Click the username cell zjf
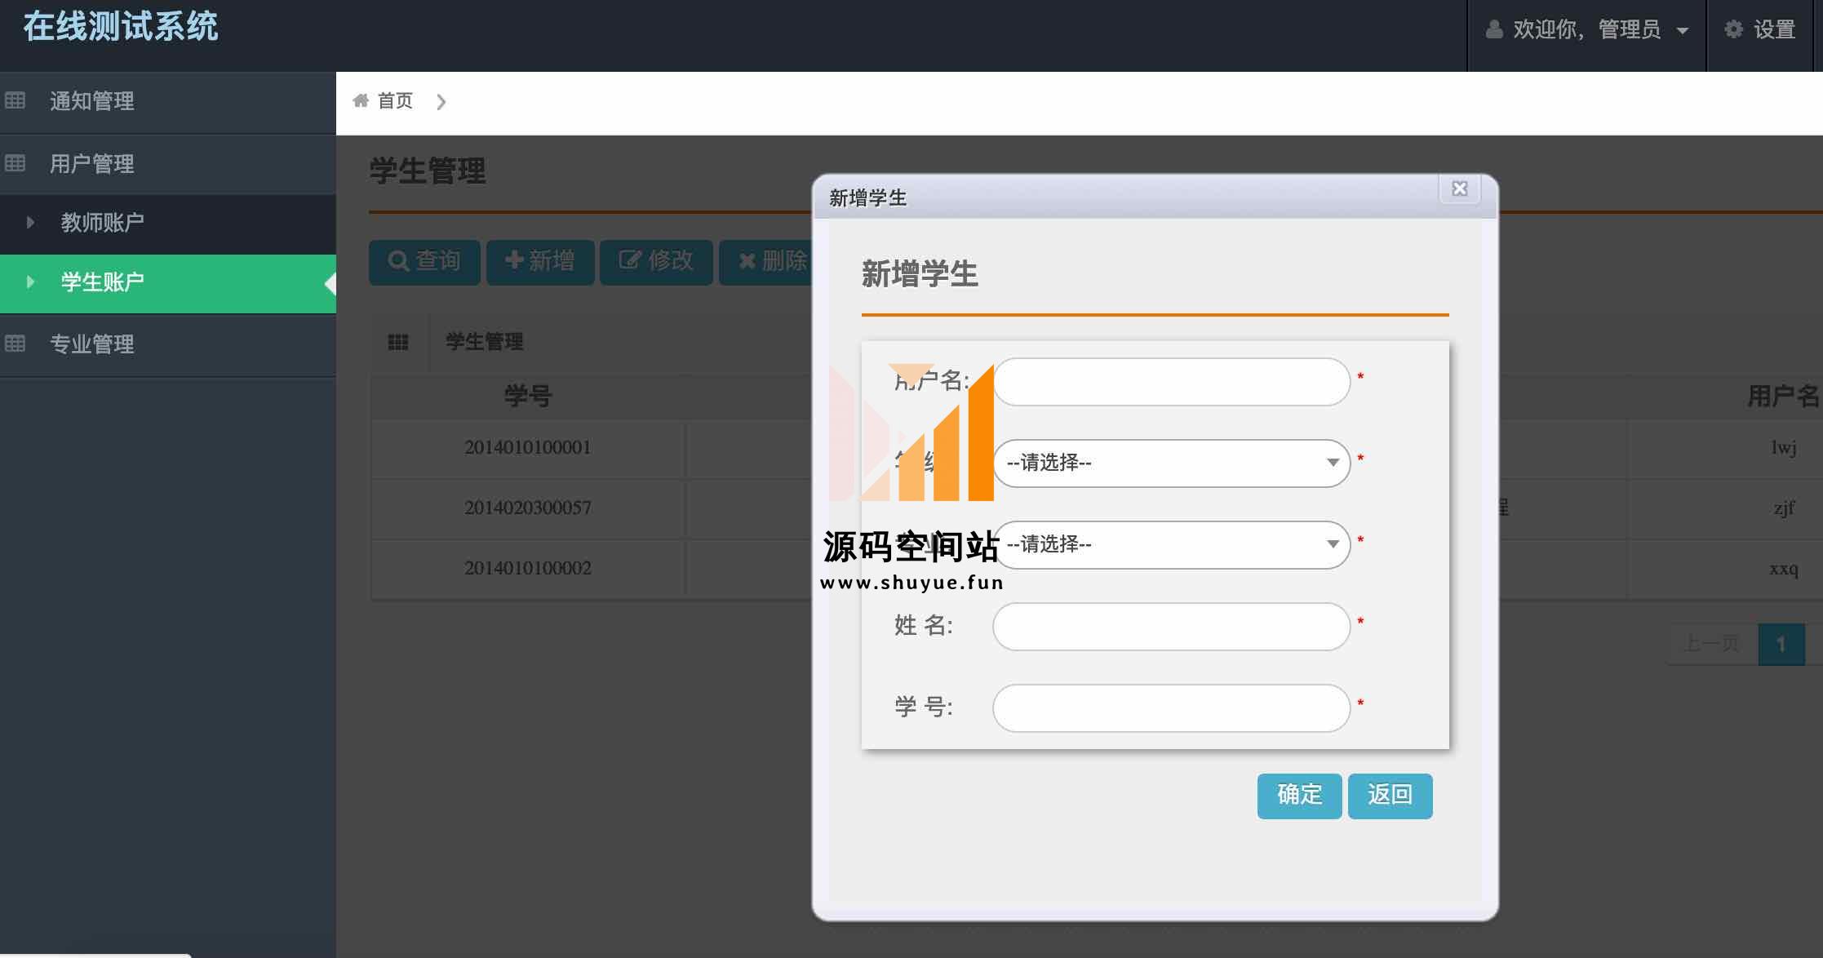 [x=1784, y=508]
